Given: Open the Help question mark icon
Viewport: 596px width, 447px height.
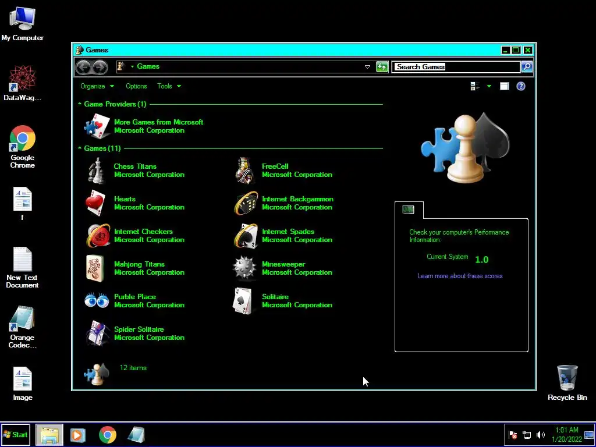Looking at the screenshot, I should (521, 86).
